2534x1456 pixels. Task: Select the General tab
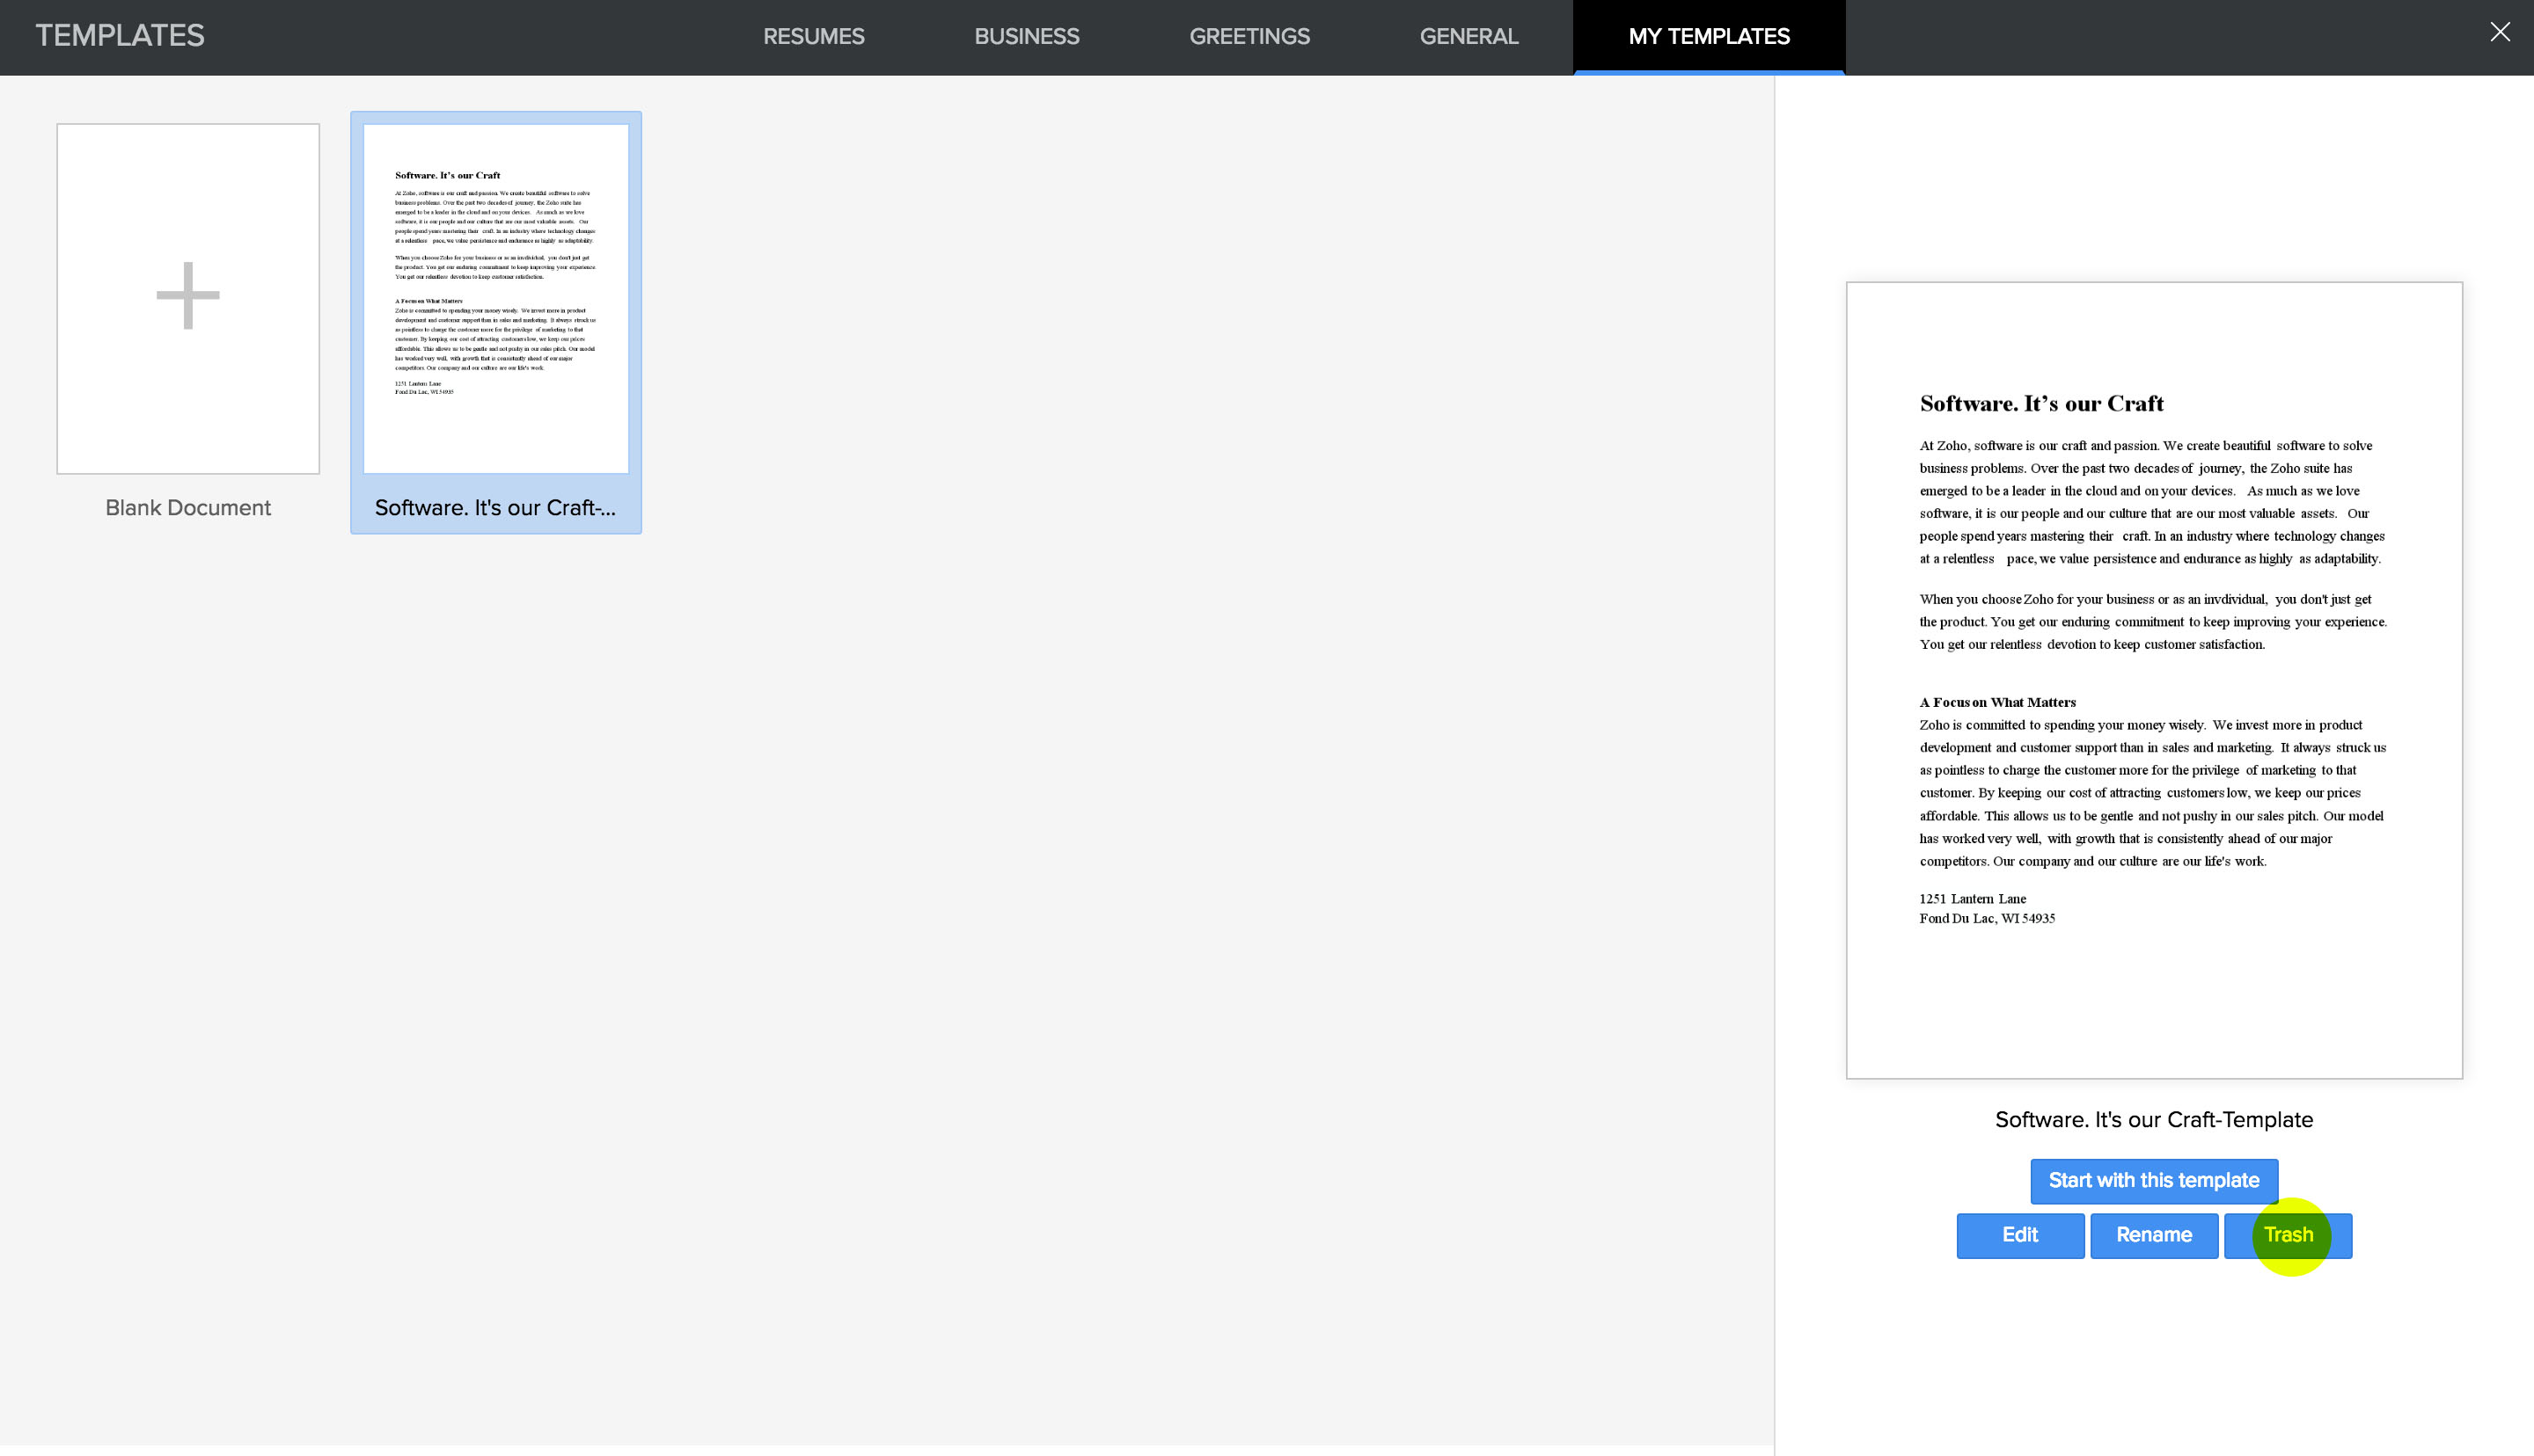click(x=1468, y=37)
